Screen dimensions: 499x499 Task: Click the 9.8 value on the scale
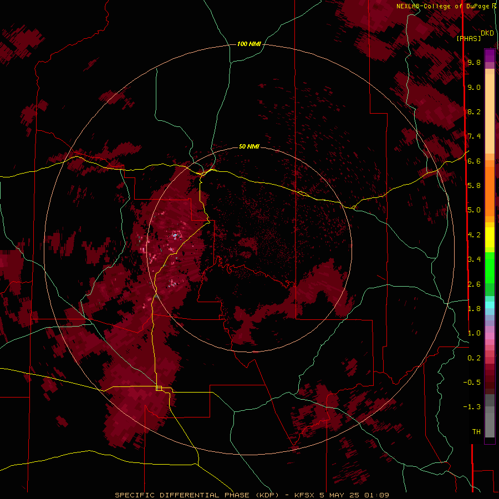tap(474, 63)
